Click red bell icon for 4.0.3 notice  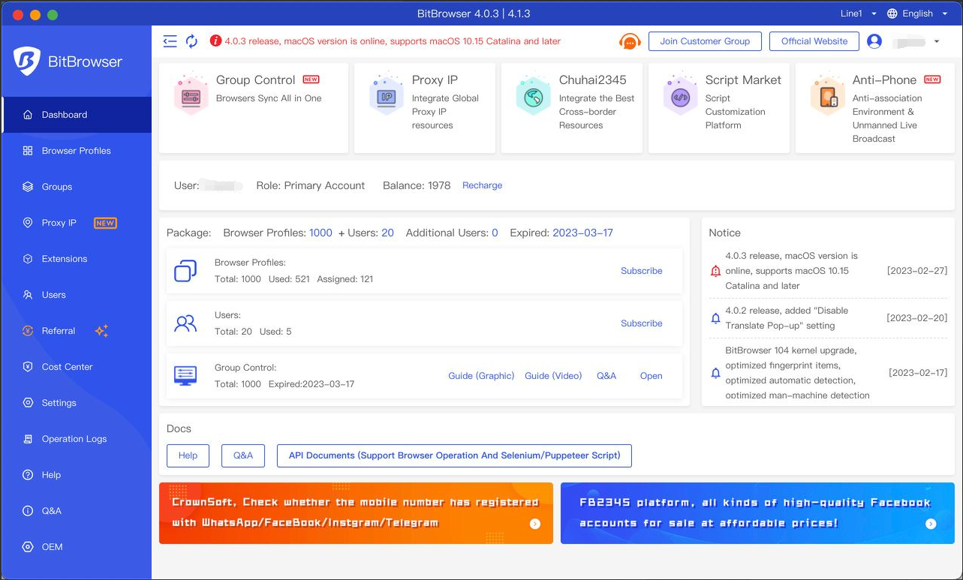(715, 271)
